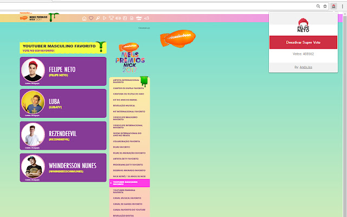Go to the home icon in the navbar
Screen dimensions: 347x217
tap(85, 18)
